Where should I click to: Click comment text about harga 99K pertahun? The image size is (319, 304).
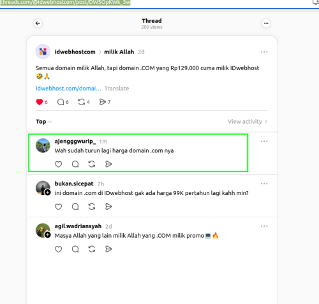pos(151,193)
